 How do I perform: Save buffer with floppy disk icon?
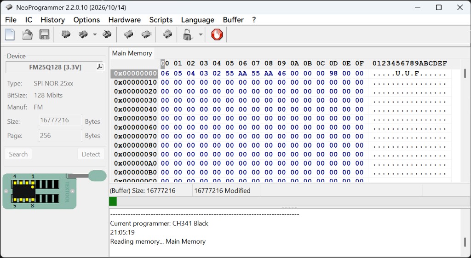pyautogui.click(x=45, y=34)
